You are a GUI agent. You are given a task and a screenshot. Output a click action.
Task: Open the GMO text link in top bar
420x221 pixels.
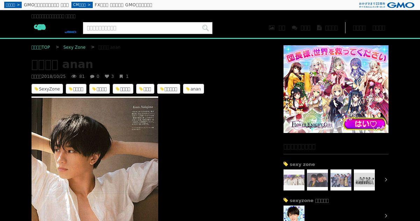click(x=46, y=5)
